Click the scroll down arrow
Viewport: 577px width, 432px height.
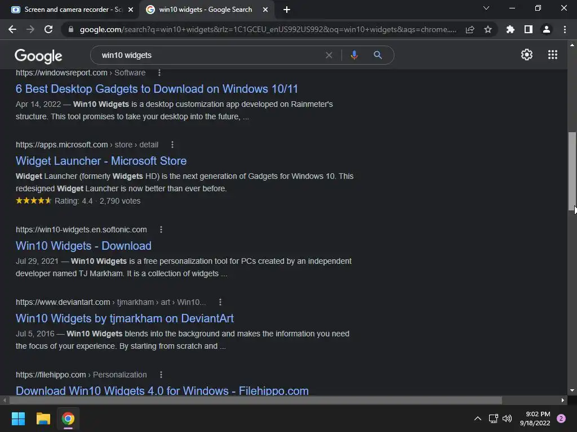tap(572, 390)
